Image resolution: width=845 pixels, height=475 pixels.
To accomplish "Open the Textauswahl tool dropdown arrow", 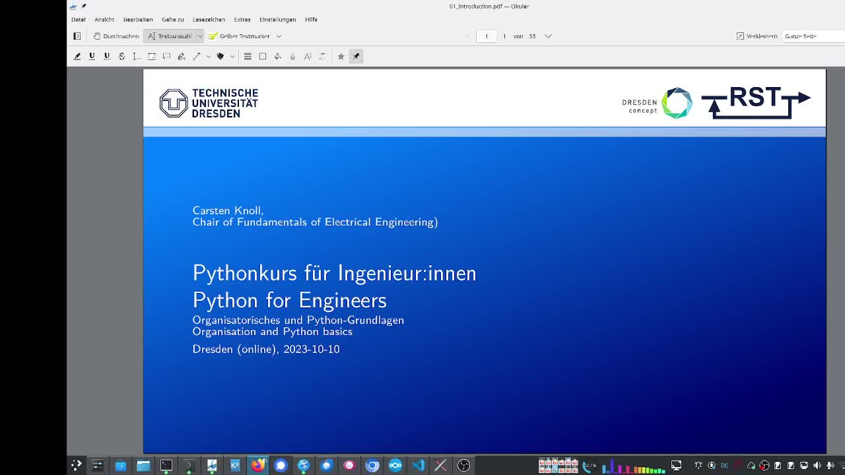I will 199,36.
